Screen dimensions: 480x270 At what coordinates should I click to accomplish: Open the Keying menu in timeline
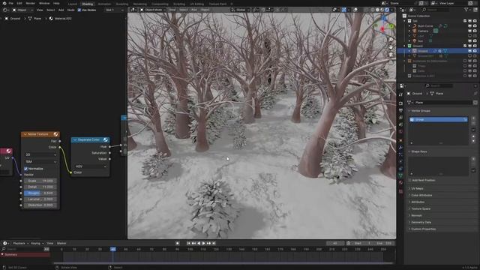click(37, 243)
